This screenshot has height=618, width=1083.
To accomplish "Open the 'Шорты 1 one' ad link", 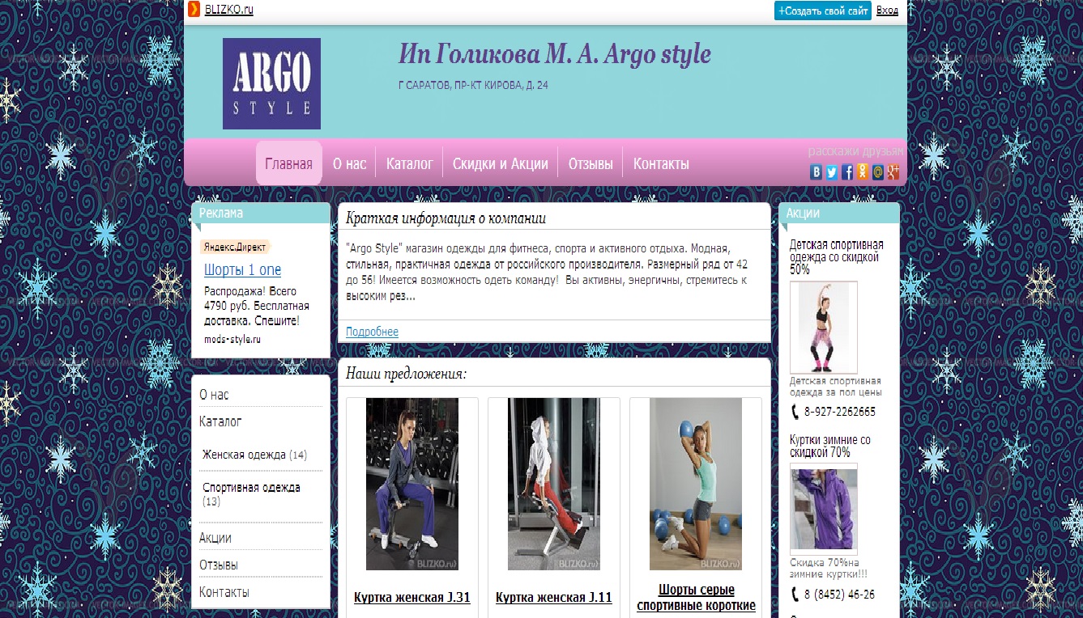I will pyautogui.click(x=242, y=270).
